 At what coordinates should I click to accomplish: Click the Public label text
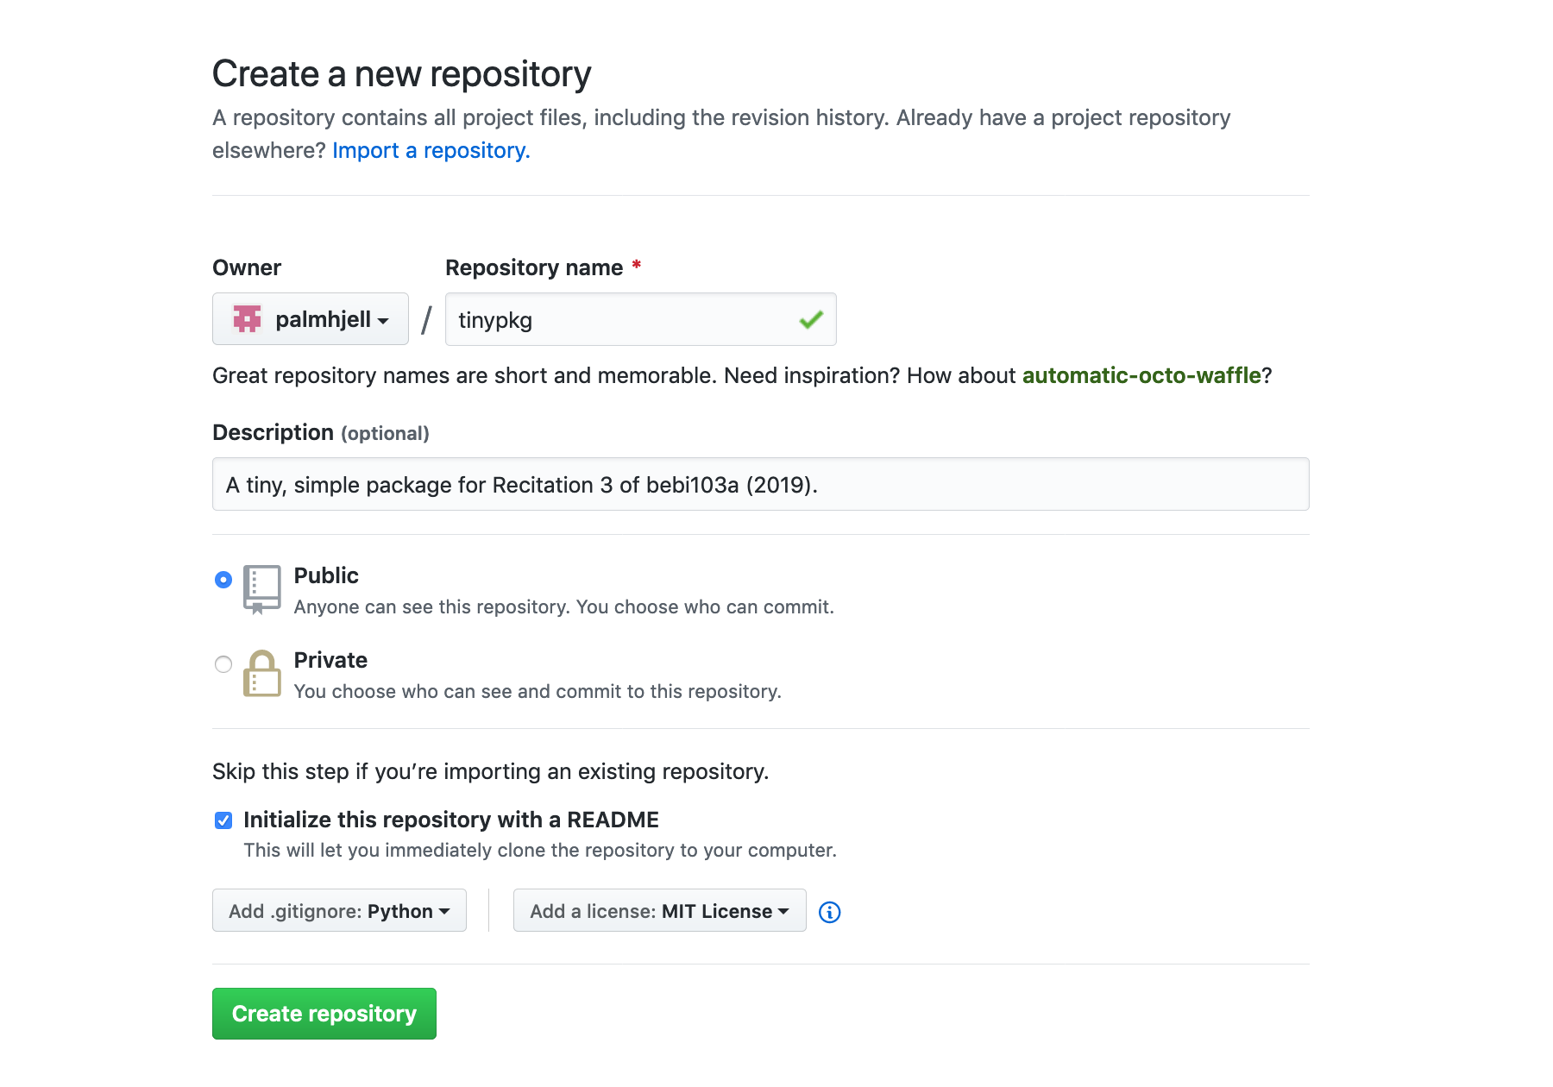pos(326,575)
